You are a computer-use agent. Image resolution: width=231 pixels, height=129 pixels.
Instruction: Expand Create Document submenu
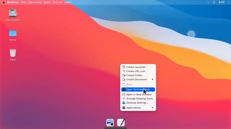click(138, 79)
